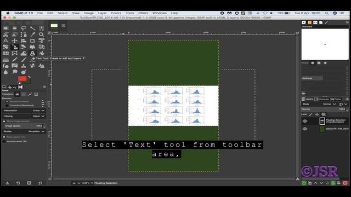Select Normal (Forward) direction radio
351x197 pixels.
[x=7, y=102]
